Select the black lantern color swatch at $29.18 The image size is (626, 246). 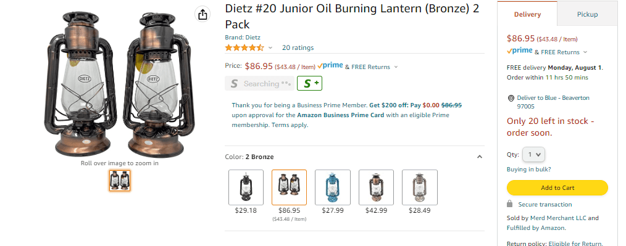[246, 187]
